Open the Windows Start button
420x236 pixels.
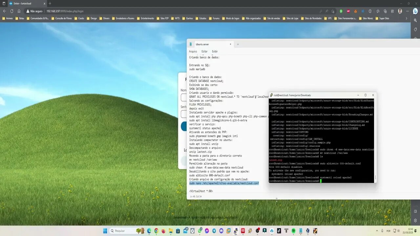point(105,231)
